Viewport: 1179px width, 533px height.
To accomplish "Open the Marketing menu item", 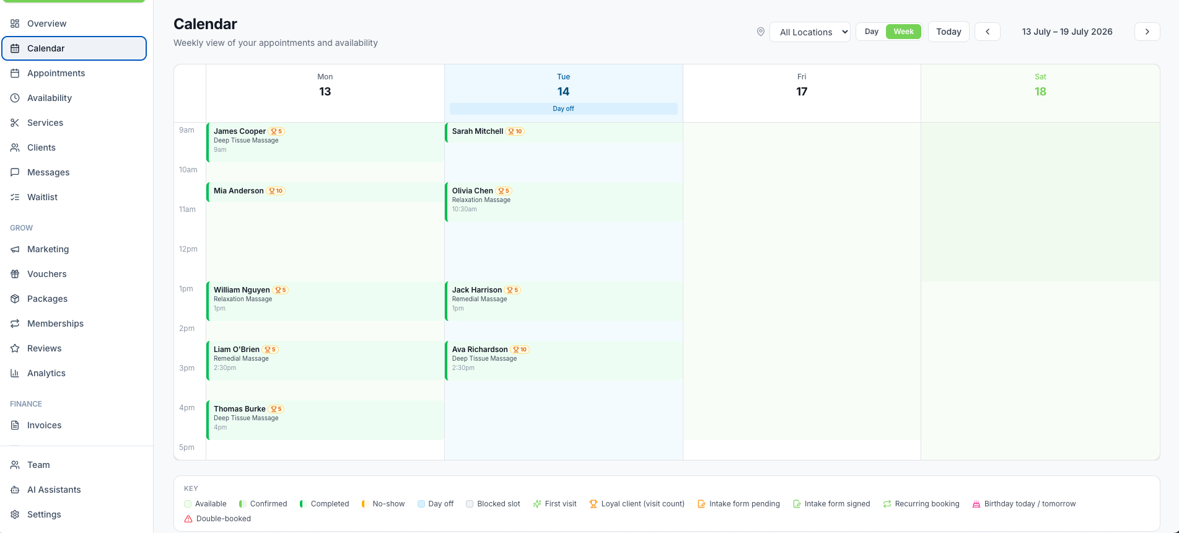I will [x=74, y=249].
